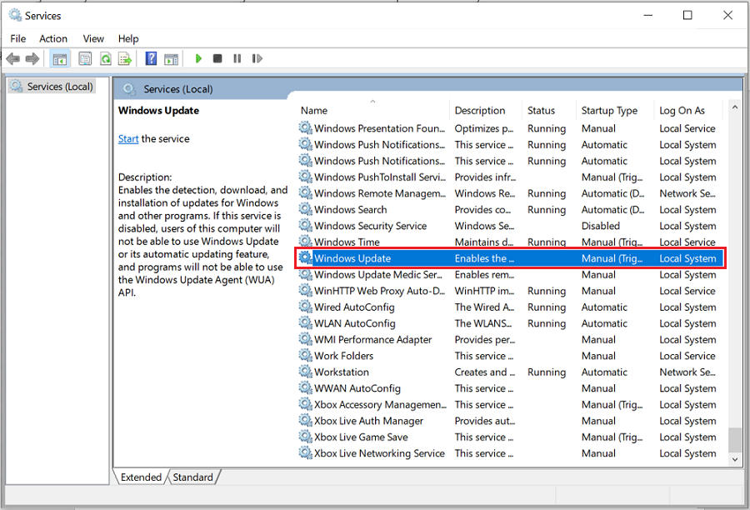The width and height of the screenshot is (750, 510).
Task: Open Properties from the toolbar icon
Action: coord(85,59)
